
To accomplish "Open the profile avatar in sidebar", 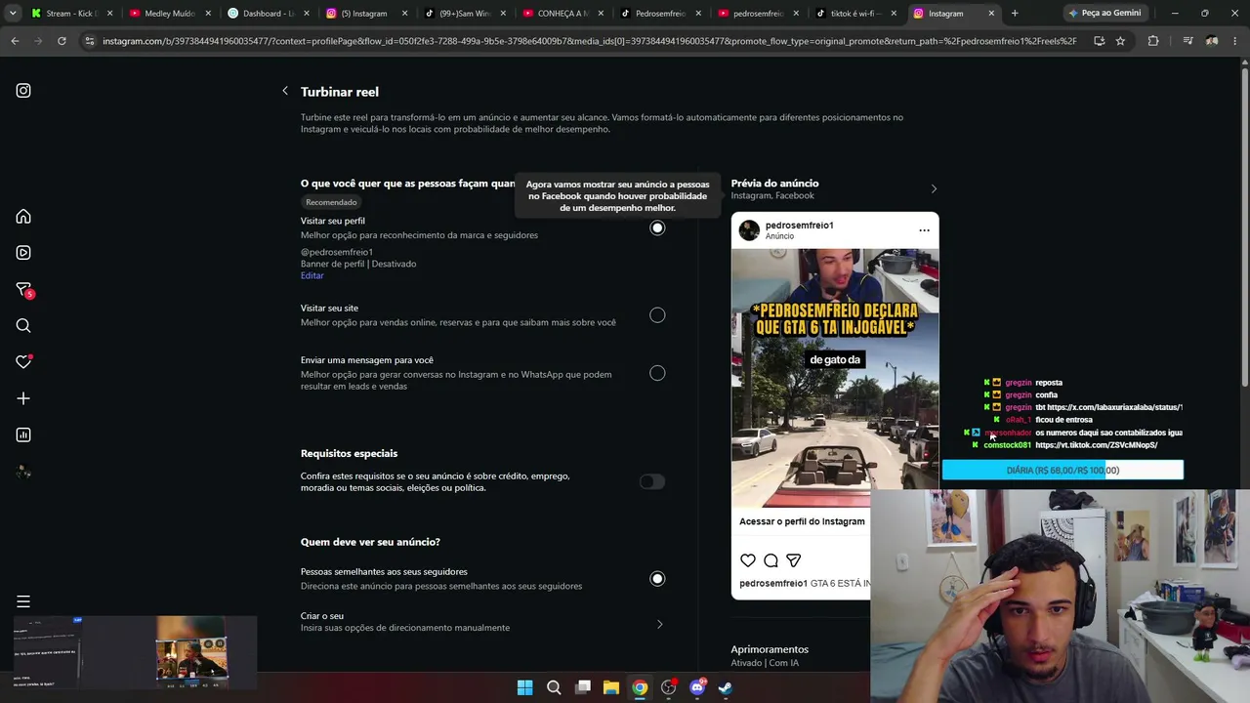I will (23, 472).
